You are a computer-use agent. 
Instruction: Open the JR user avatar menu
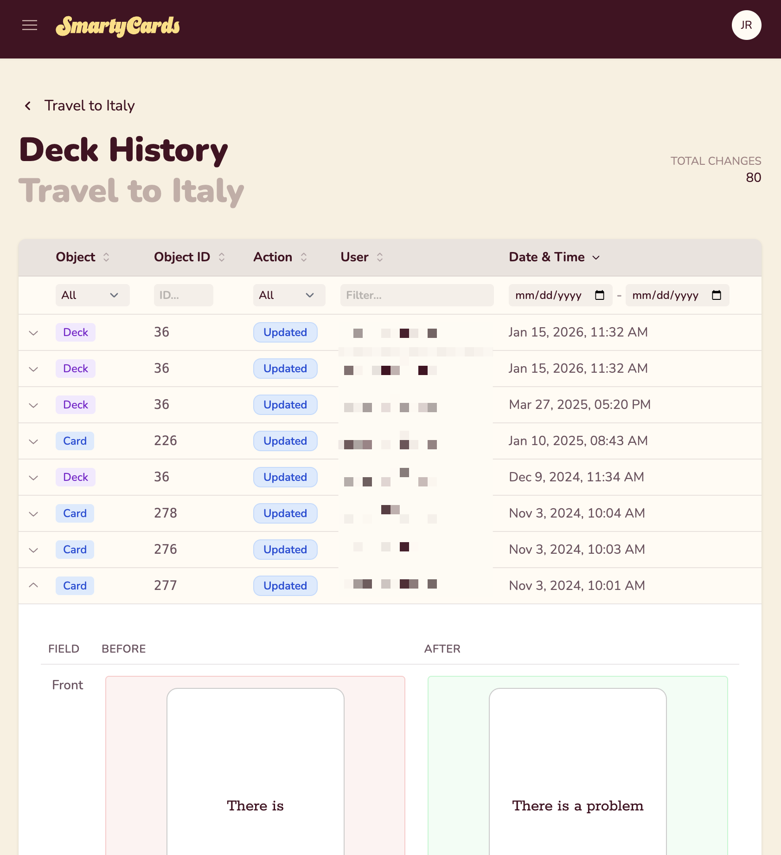click(x=746, y=25)
